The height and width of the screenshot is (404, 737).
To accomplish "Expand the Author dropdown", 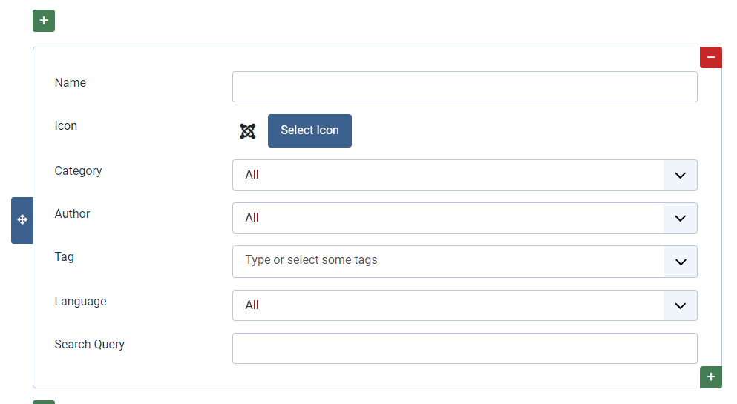I will point(465,218).
